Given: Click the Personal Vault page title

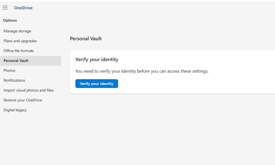Looking at the screenshot, I should [x=86, y=39].
